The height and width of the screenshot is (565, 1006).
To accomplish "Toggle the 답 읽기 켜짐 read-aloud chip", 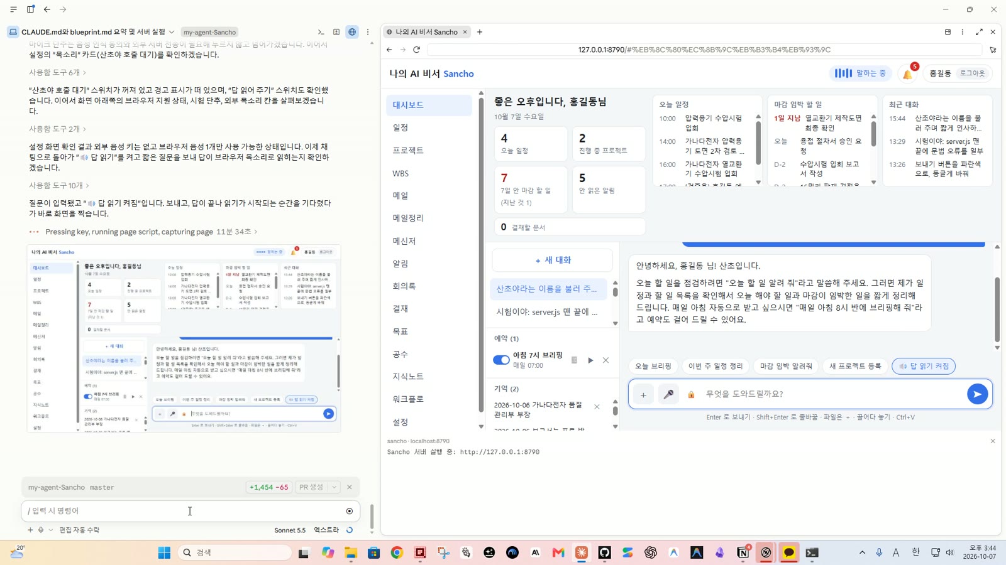I will 924,366.
